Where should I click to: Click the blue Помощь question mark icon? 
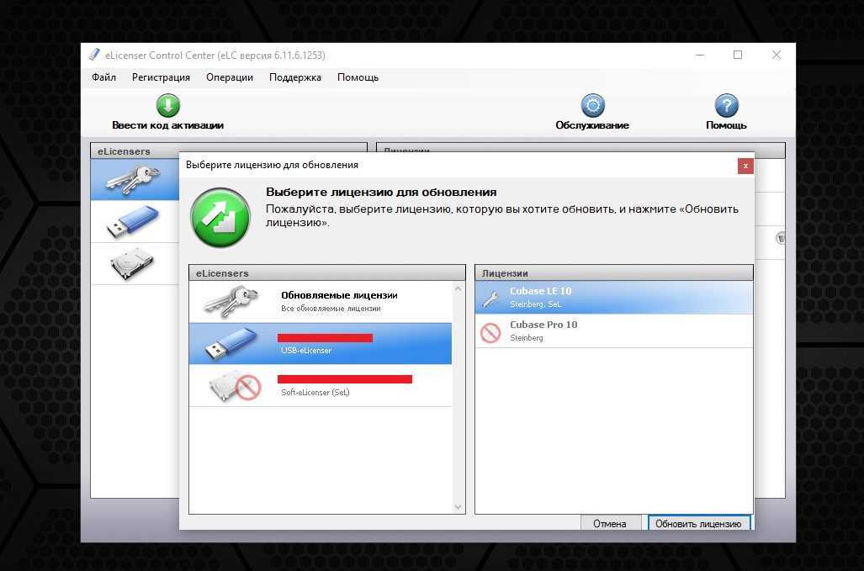726,106
